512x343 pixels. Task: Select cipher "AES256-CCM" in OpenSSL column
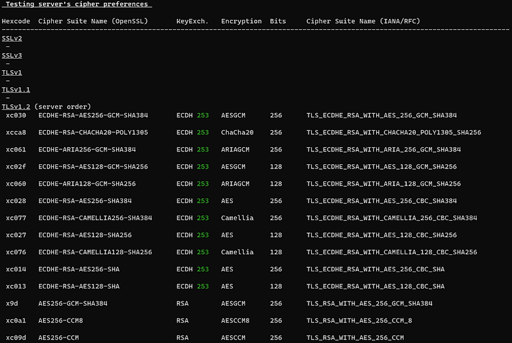tap(59, 338)
